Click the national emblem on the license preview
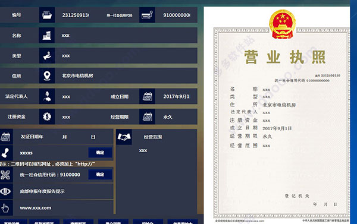The image size is (357, 224). pyautogui.click(x=283, y=24)
